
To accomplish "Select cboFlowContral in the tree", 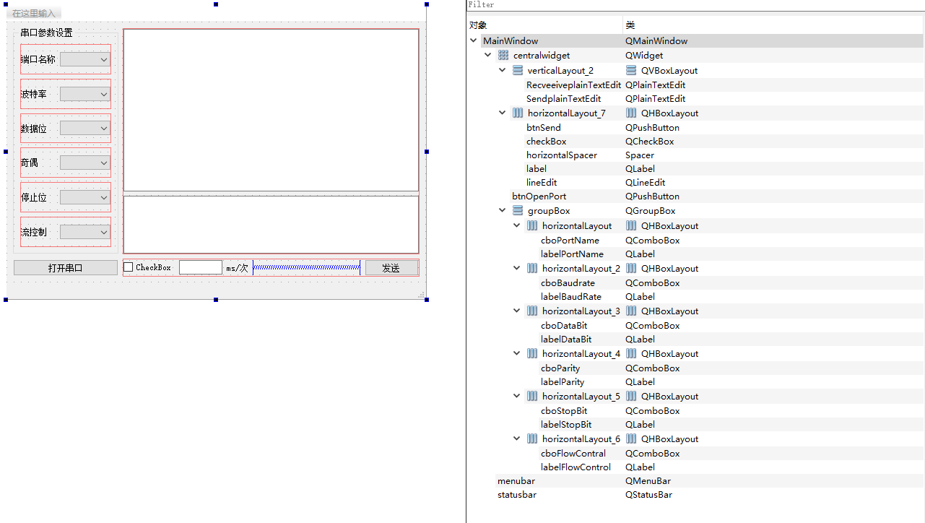I will tap(573, 454).
